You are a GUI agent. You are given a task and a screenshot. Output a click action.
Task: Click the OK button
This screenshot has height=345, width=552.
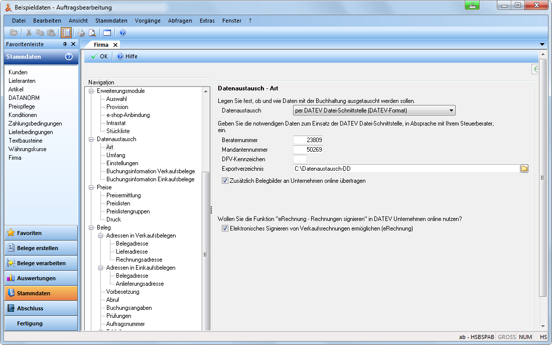[x=99, y=56]
